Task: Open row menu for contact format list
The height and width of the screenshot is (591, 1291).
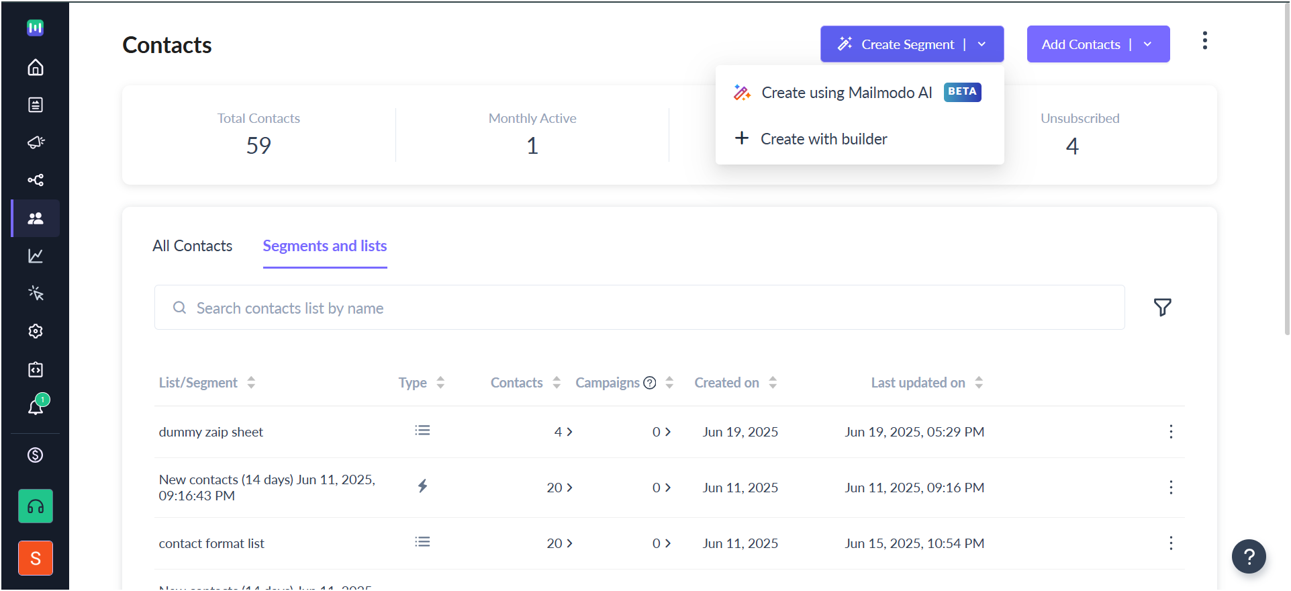Action: pyautogui.click(x=1171, y=543)
